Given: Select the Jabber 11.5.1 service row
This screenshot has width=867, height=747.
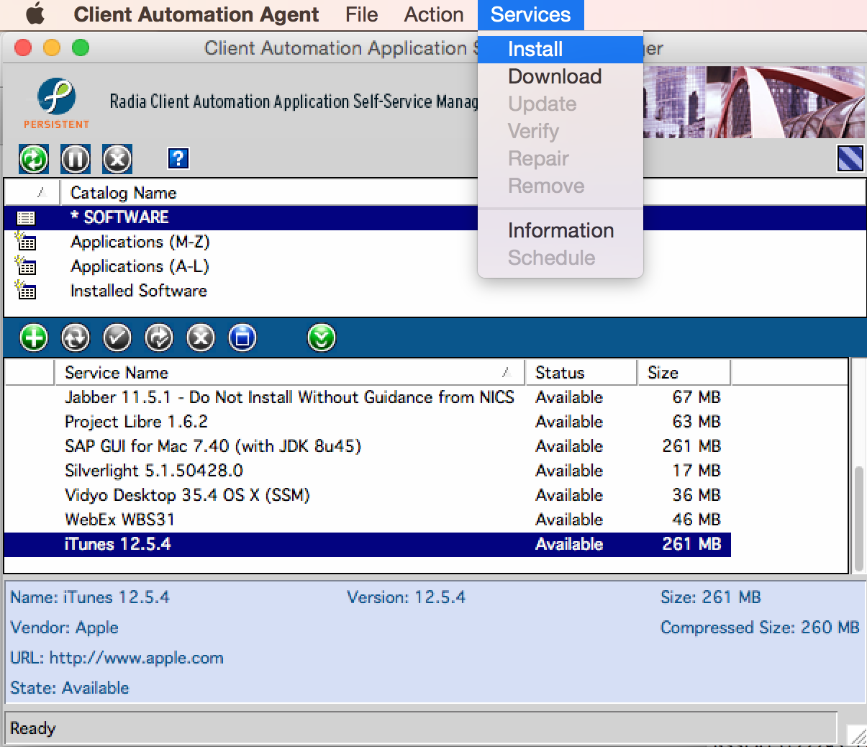Looking at the screenshot, I should (x=368, y=397).
